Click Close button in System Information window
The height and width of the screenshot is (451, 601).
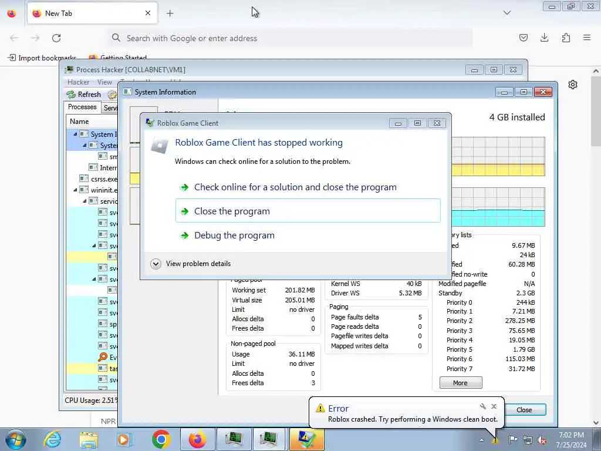(x=524, y=410)
